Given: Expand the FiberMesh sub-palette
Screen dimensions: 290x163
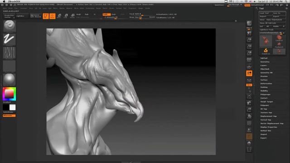Looking at the screenshot, I should pos(265,69).
